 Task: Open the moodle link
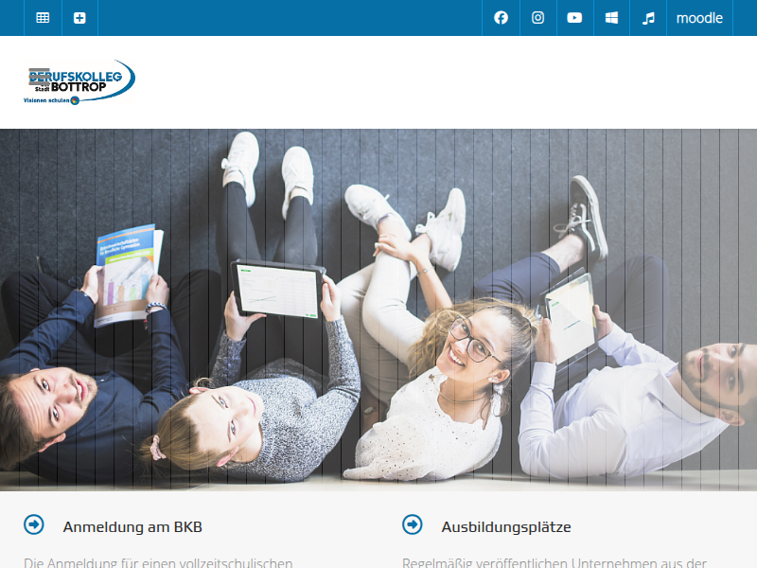tap(699, 18)
